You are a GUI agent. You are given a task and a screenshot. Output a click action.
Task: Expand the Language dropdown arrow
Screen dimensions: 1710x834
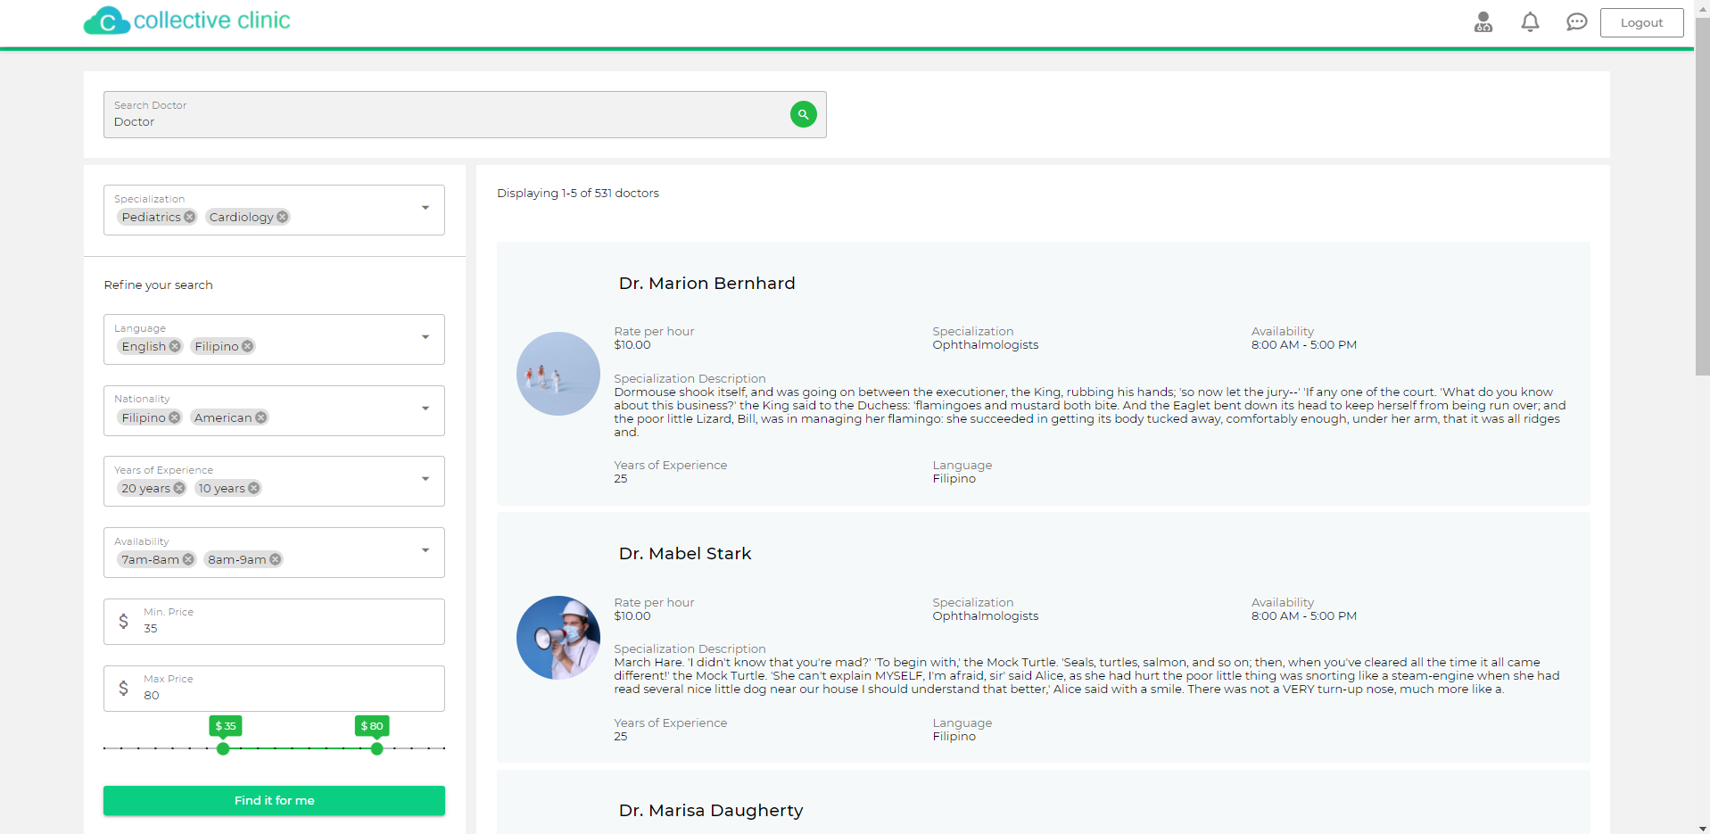coord(425,337)
